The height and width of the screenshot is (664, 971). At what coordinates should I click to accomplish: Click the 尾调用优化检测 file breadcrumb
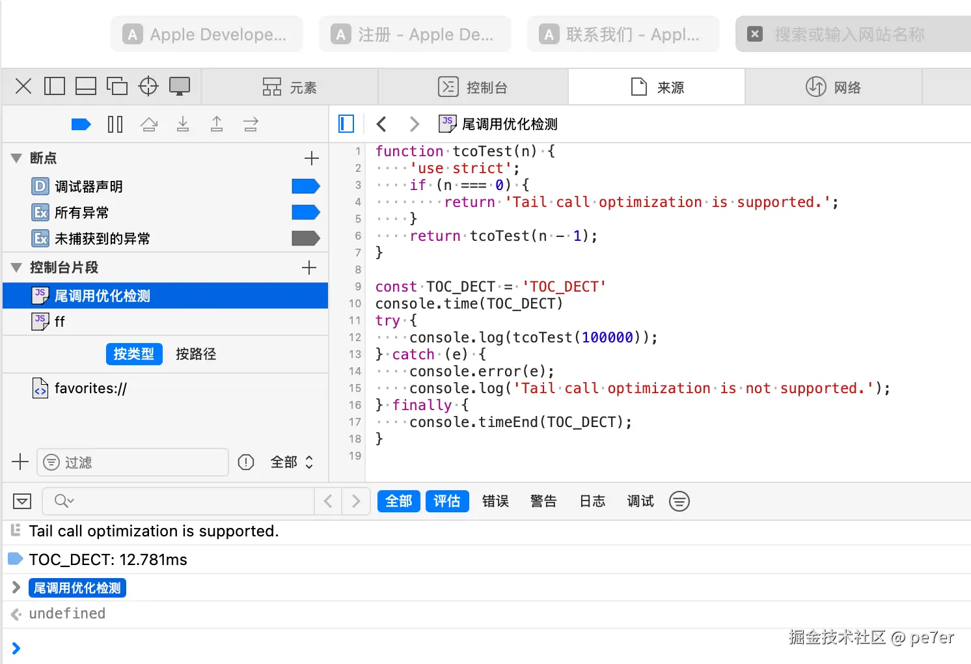tap(499, 124)
